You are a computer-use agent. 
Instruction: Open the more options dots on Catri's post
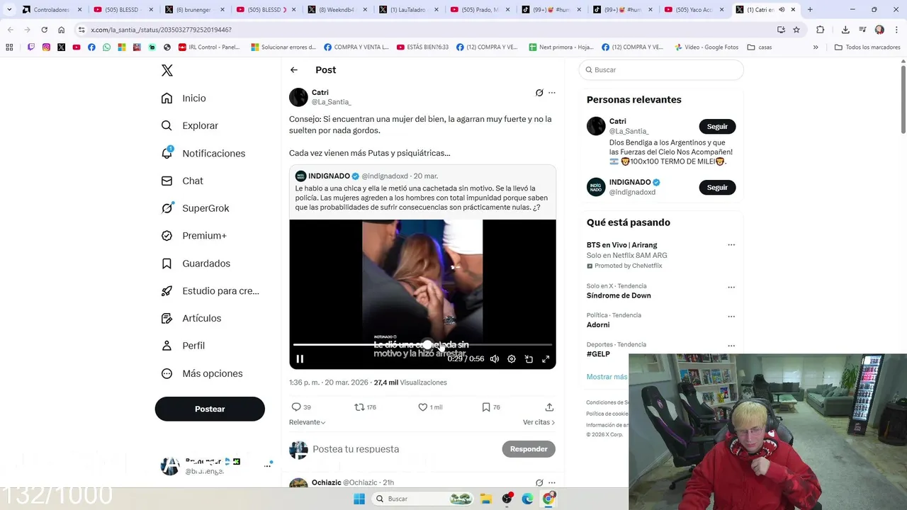pyautogui.click(x=552, y=93)
